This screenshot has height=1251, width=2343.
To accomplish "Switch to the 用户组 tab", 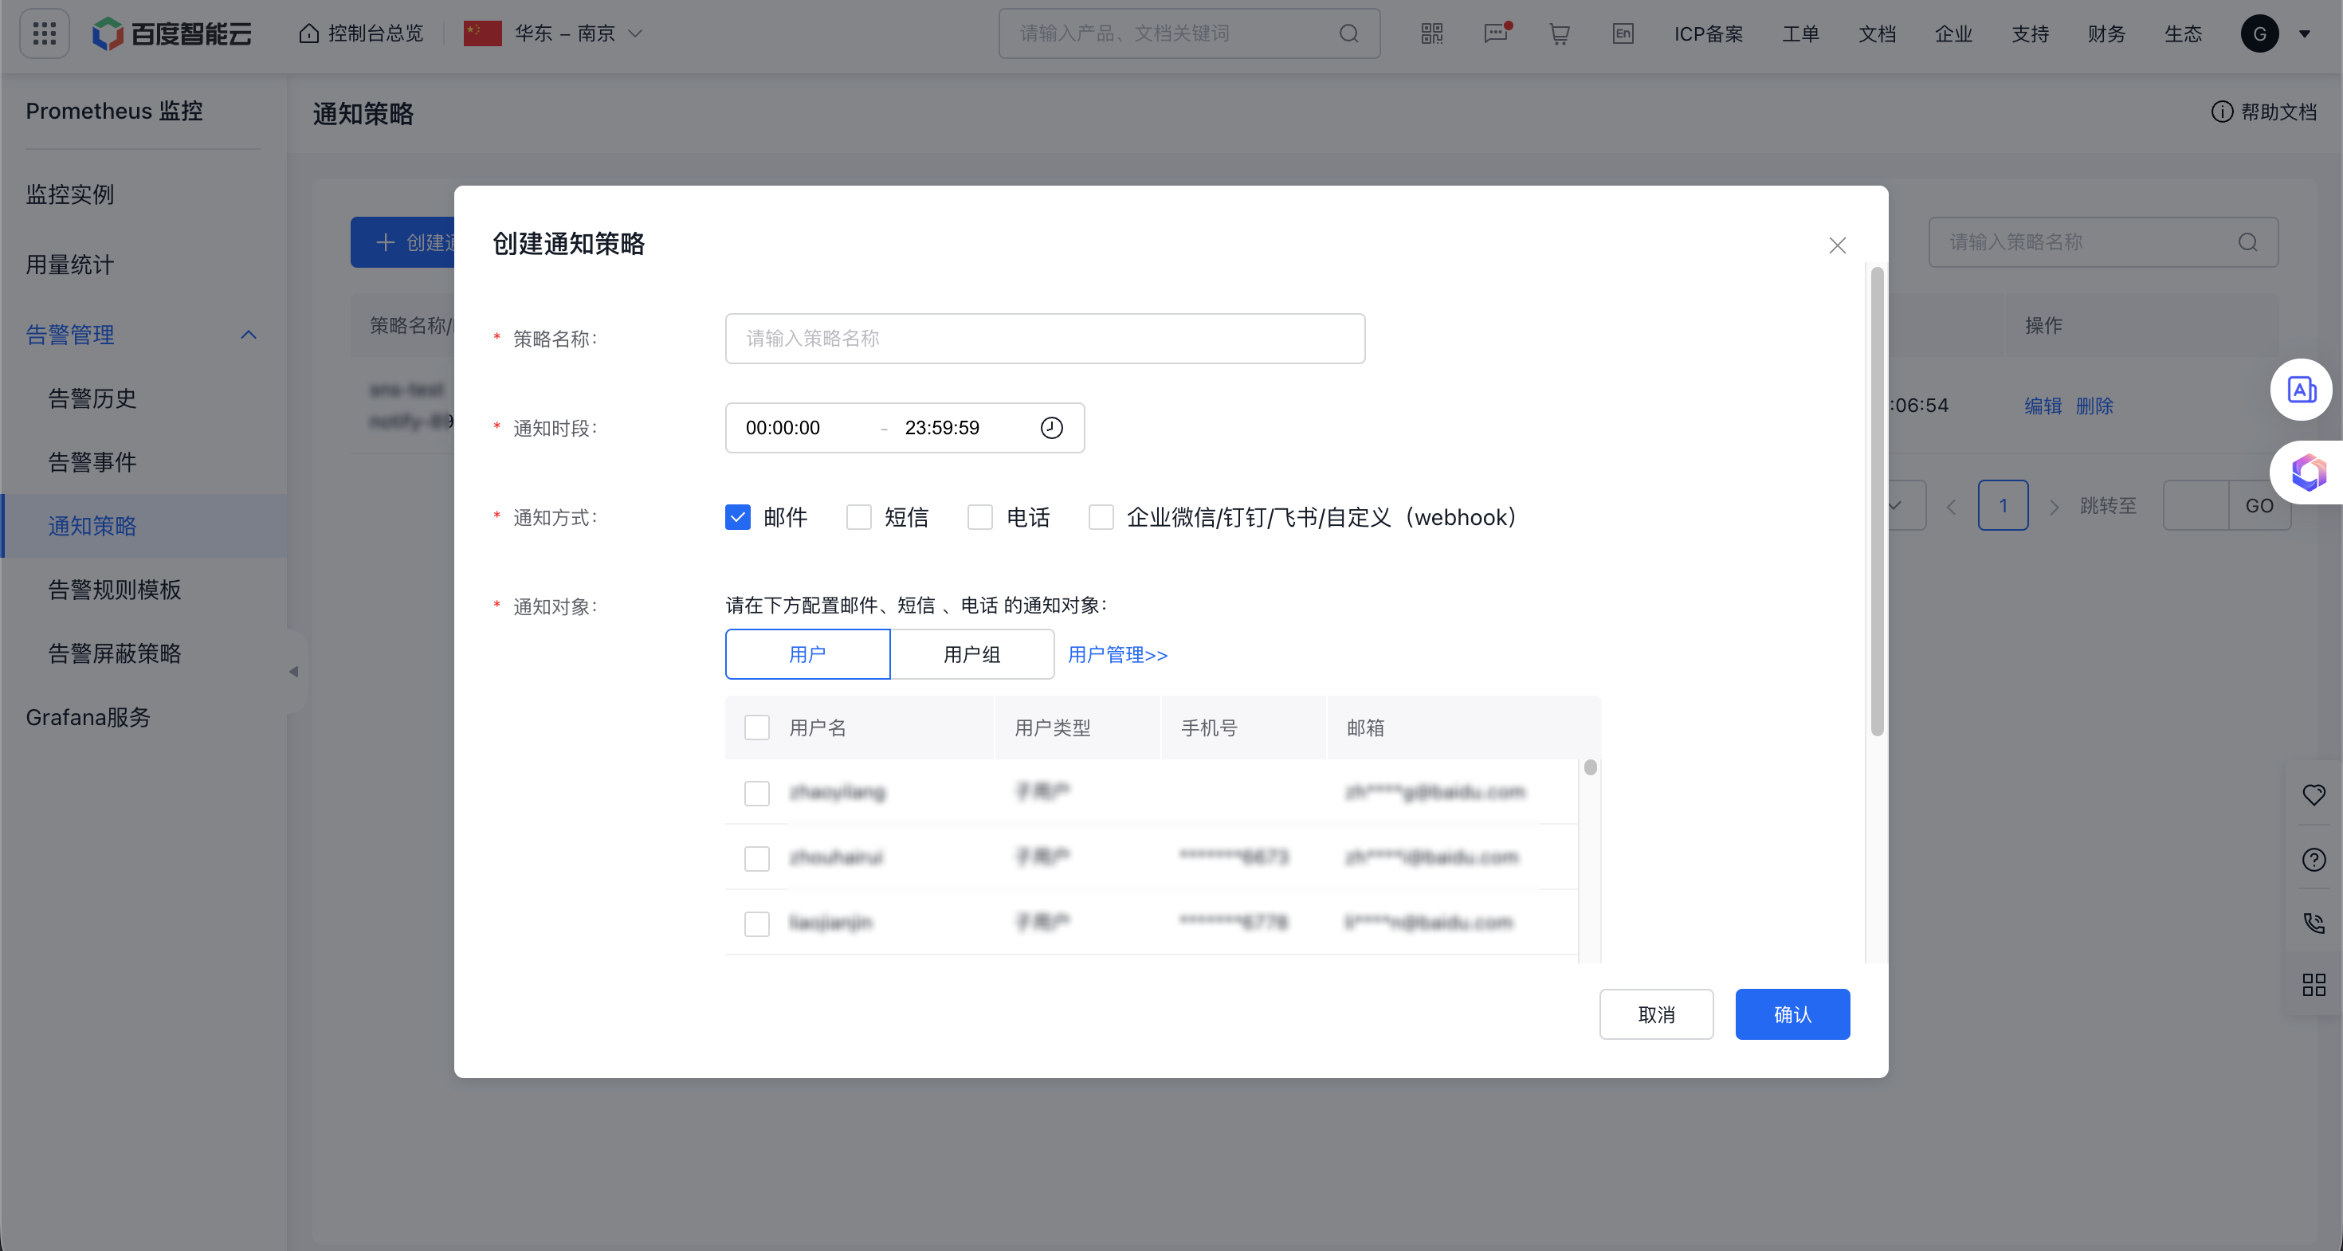I will (971, 653).
